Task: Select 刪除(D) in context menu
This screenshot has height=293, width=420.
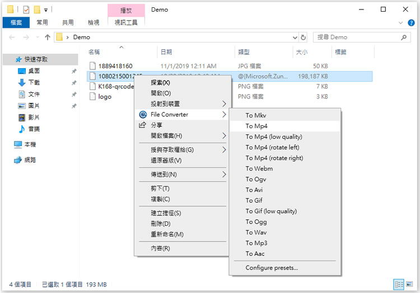Action: [x=183, y=224]
